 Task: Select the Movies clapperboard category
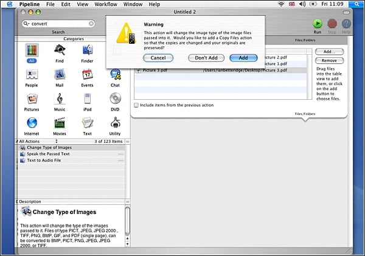pyautogui.click(x=60, y=123)
